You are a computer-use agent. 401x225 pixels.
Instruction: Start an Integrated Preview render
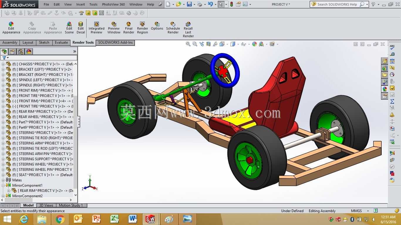coord(97,28)
